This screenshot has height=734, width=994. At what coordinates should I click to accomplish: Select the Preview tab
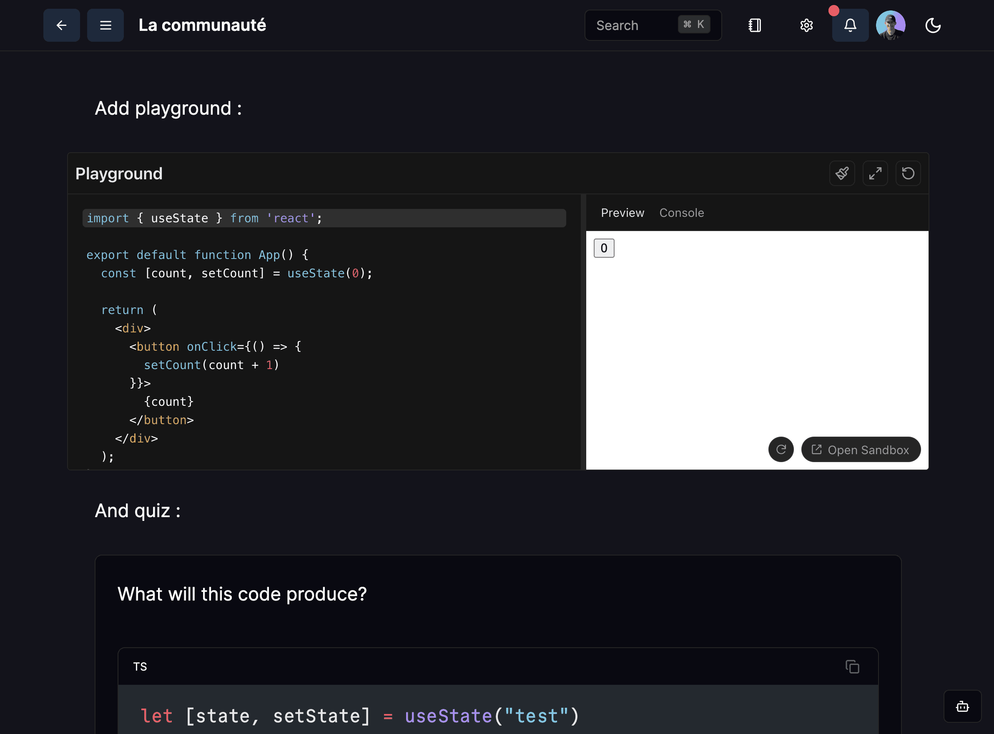[x=622, y=213]
